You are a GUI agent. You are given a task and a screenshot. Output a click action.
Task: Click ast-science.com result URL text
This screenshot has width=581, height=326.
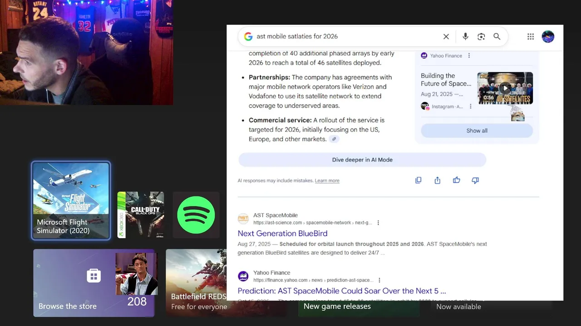click(313, 223)
